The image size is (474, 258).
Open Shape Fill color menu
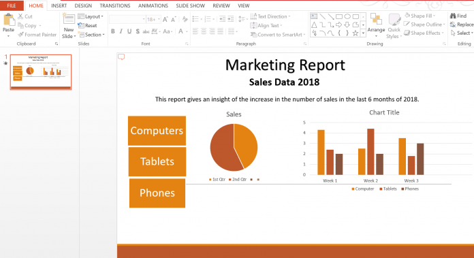[420, 16]
